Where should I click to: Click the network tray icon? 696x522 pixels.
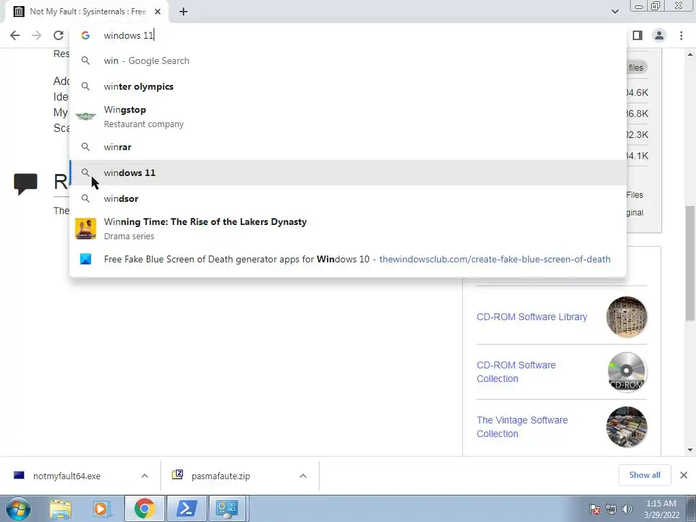point(611,509)
